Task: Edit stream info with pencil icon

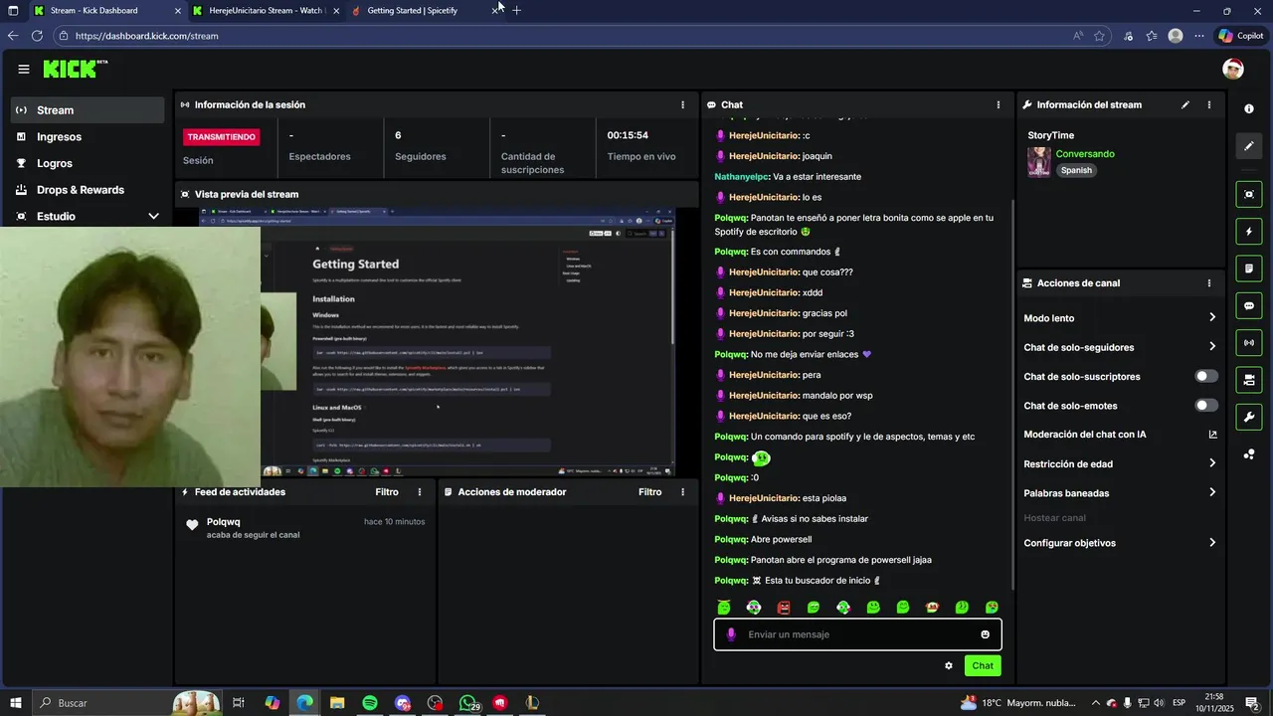Action: click(1185, 104)
